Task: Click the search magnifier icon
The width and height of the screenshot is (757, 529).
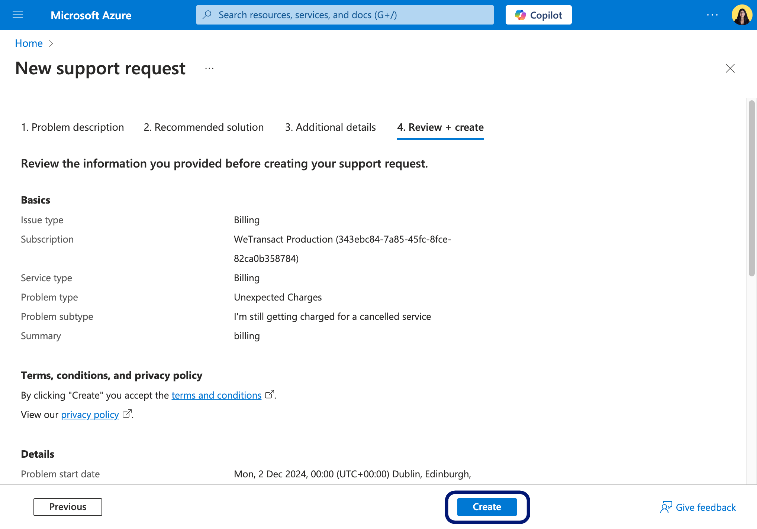Action: click(x=207, y=15)
